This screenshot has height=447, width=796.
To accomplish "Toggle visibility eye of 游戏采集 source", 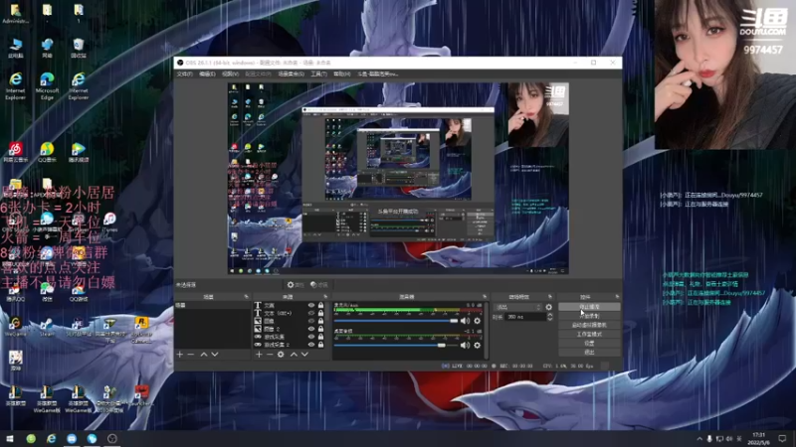I will click(311, 337).
